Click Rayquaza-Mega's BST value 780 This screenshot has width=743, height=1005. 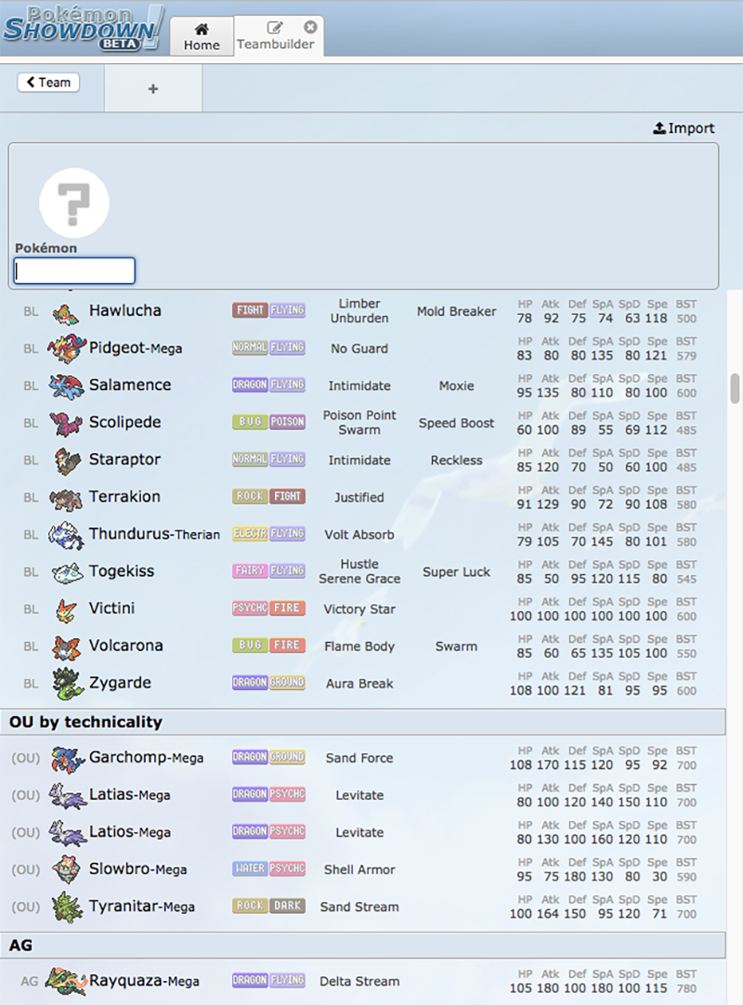686,988
